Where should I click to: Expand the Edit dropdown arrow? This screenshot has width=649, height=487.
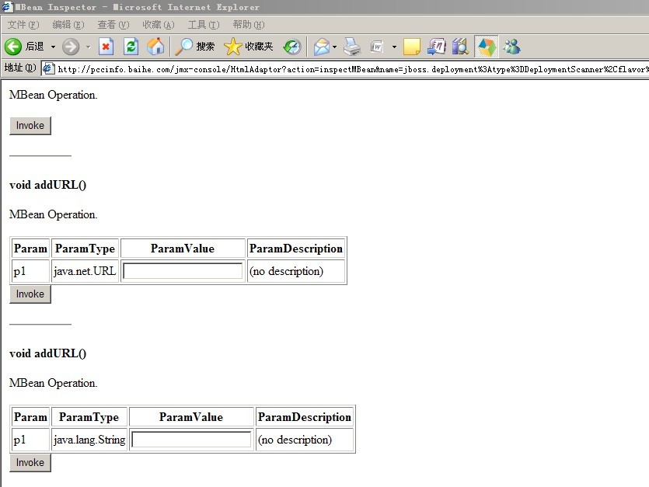[x=394, y=47]
